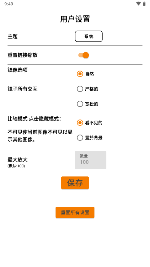
Task: Click the 比较模式 点击隐藏模式 description text
Action: coord(34,119)
